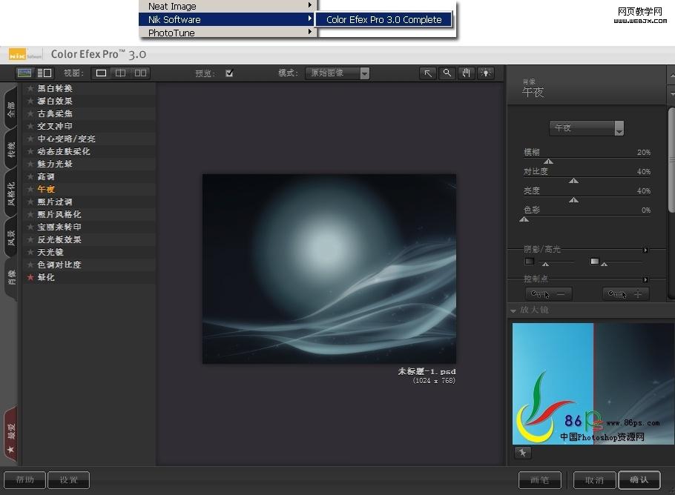Switch to the 风景 category tab

coord(10,237)
